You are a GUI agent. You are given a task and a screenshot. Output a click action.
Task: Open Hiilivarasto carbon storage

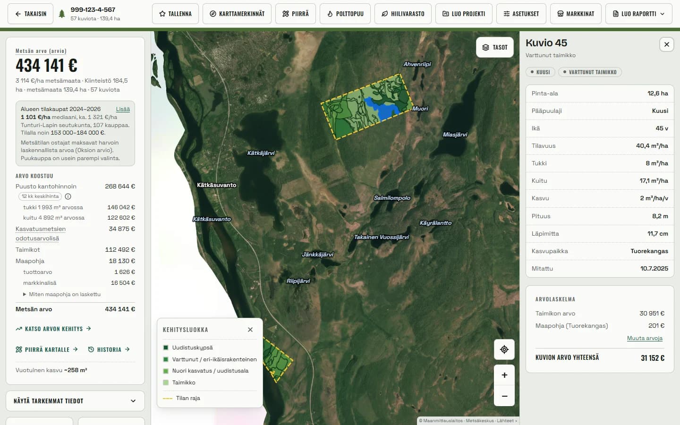pyautogui.click(x=403, y=14)
